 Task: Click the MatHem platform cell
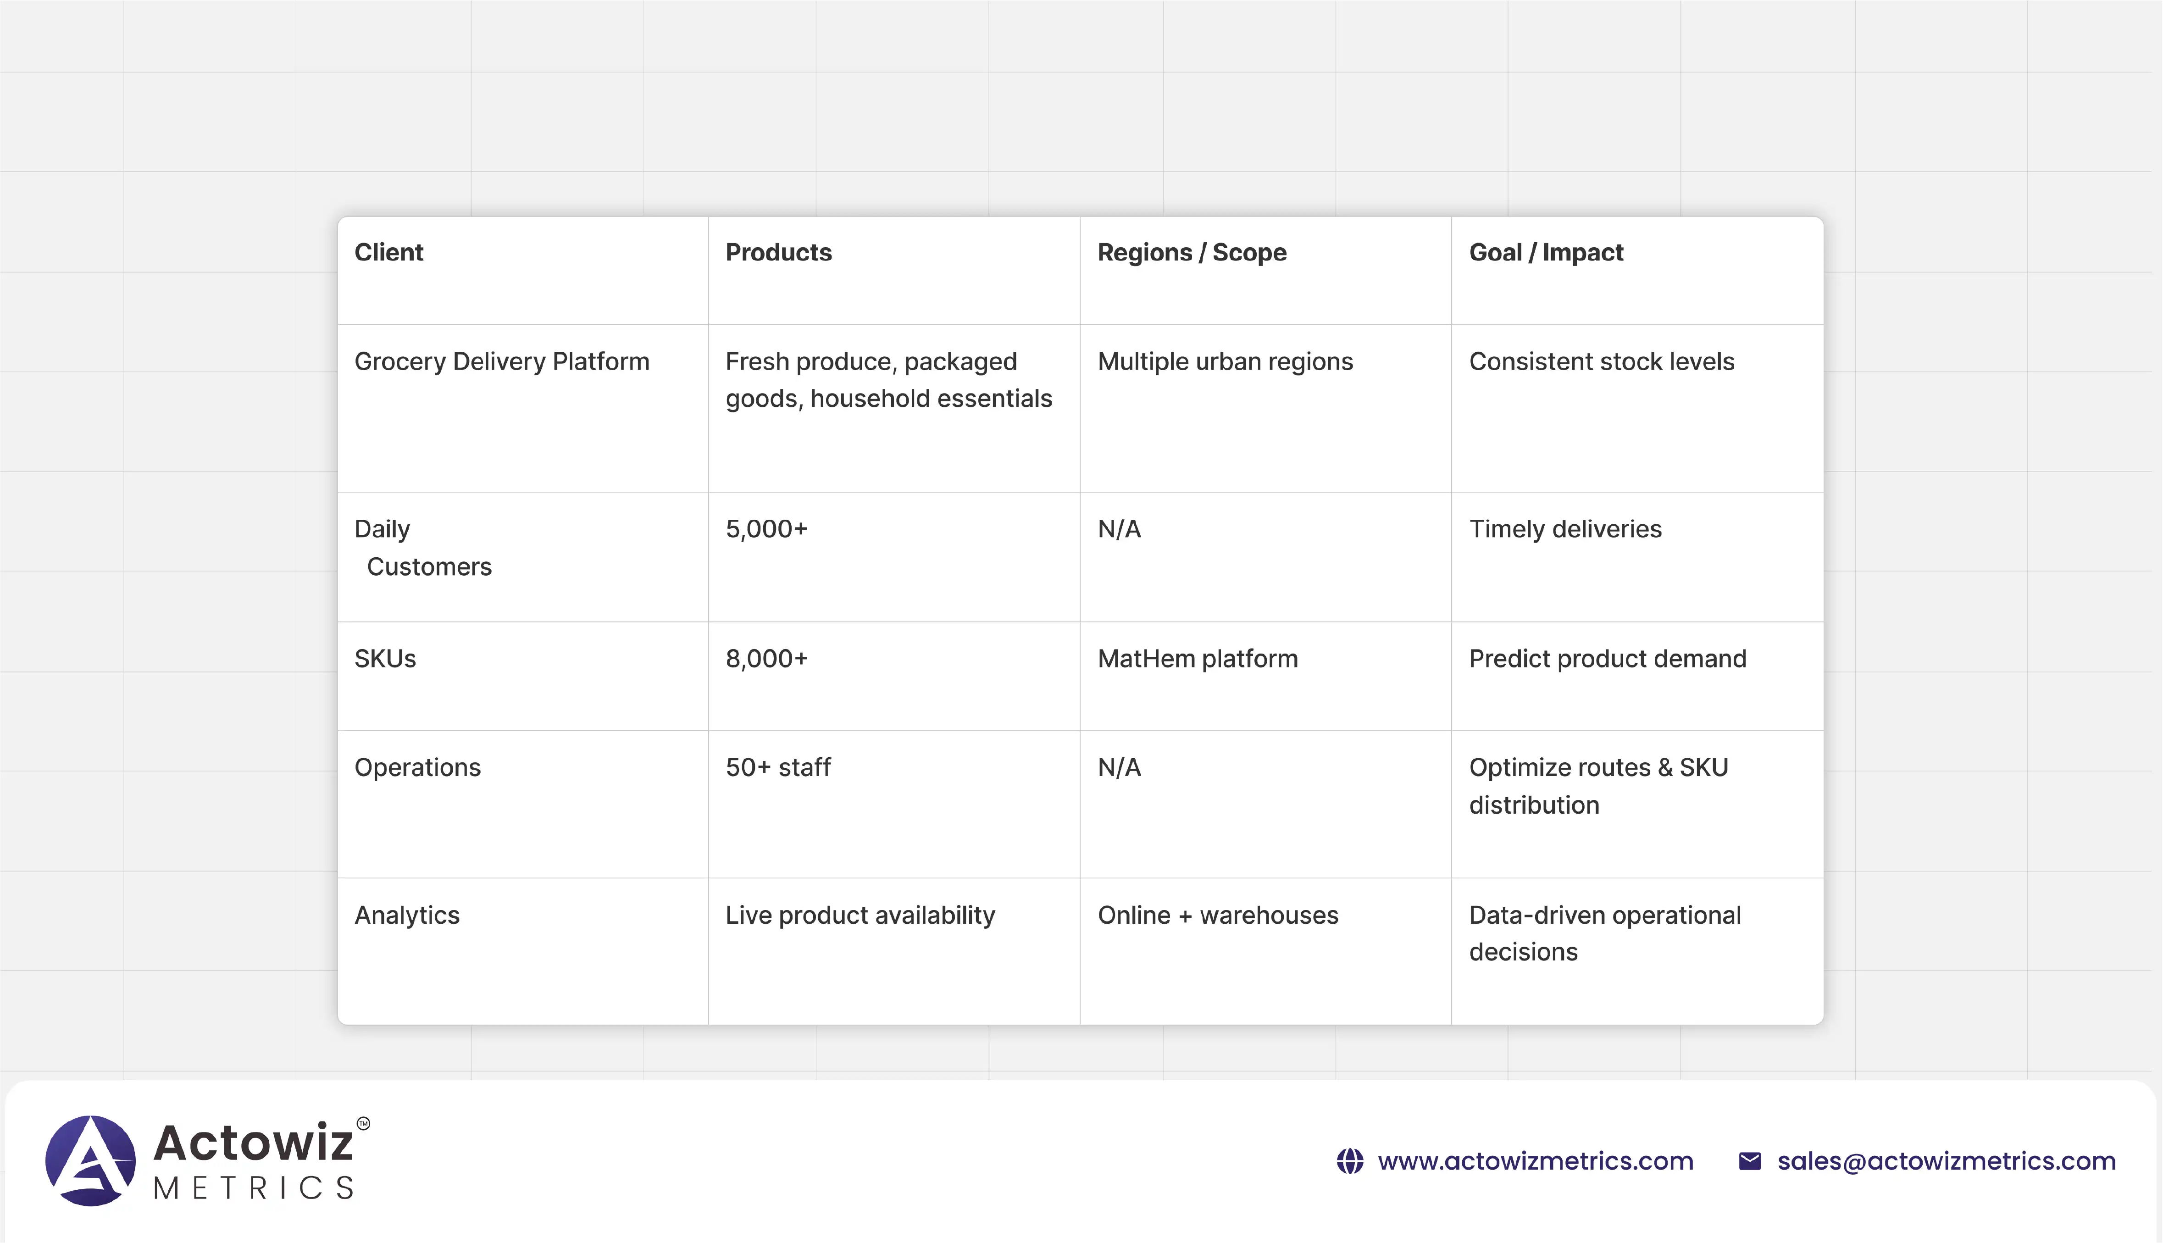click(1198, 659)
